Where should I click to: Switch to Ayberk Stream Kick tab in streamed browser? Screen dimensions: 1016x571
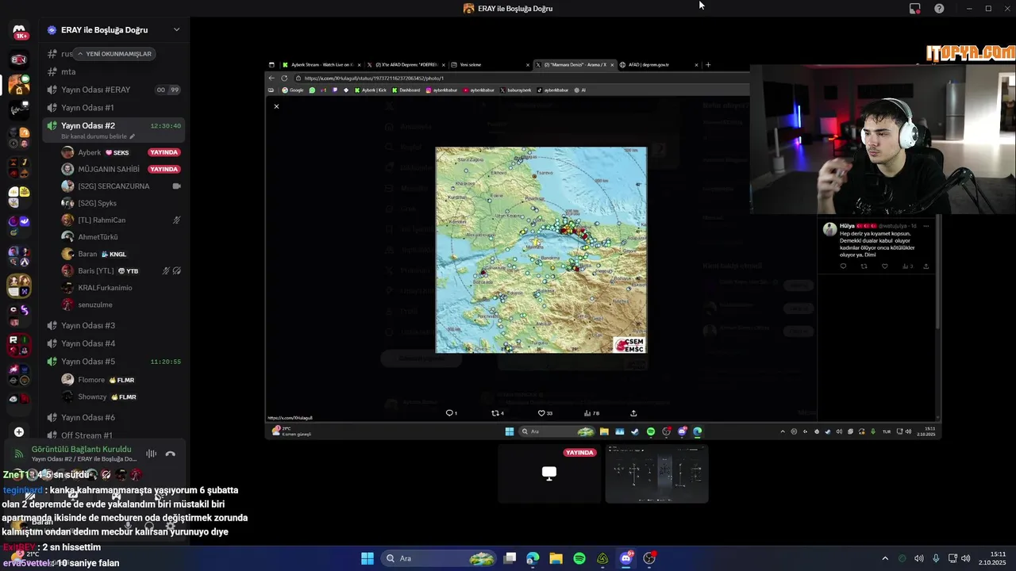pos(321,65)
